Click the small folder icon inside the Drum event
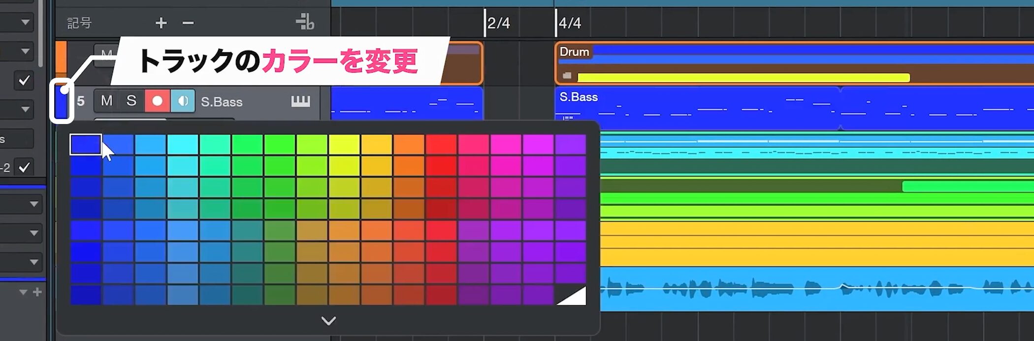The height and width of the screenshot is (341, 1034). click(x=567, y=76)
